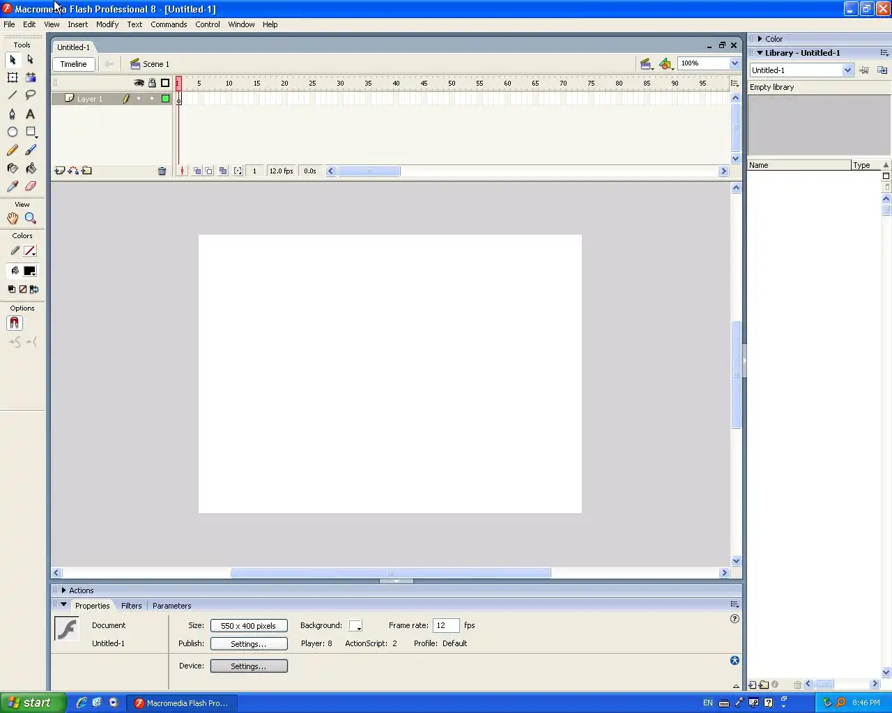Select the Brush tool

(x=31, y=150)
